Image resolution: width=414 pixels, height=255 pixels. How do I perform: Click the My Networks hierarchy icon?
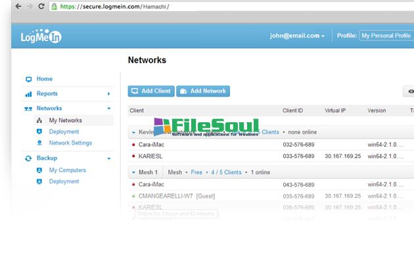tap(39, 120)
